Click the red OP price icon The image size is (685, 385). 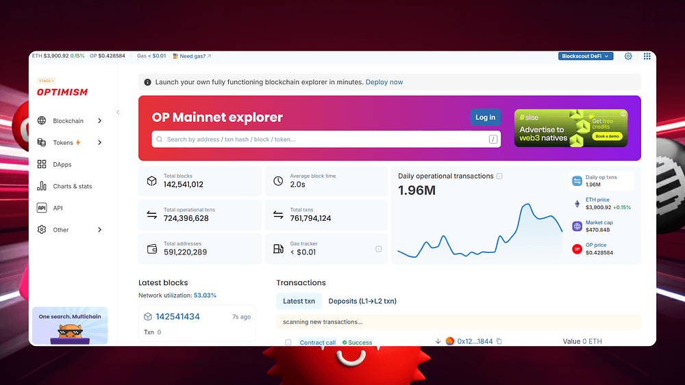pyautogui.click(x=577, y=249)
